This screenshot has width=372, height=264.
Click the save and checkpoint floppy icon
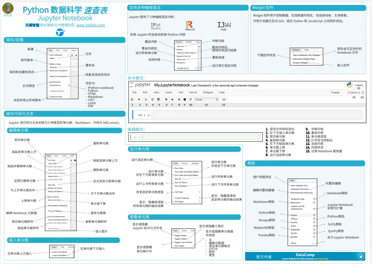pyautogui.click(x=132, y=99)
